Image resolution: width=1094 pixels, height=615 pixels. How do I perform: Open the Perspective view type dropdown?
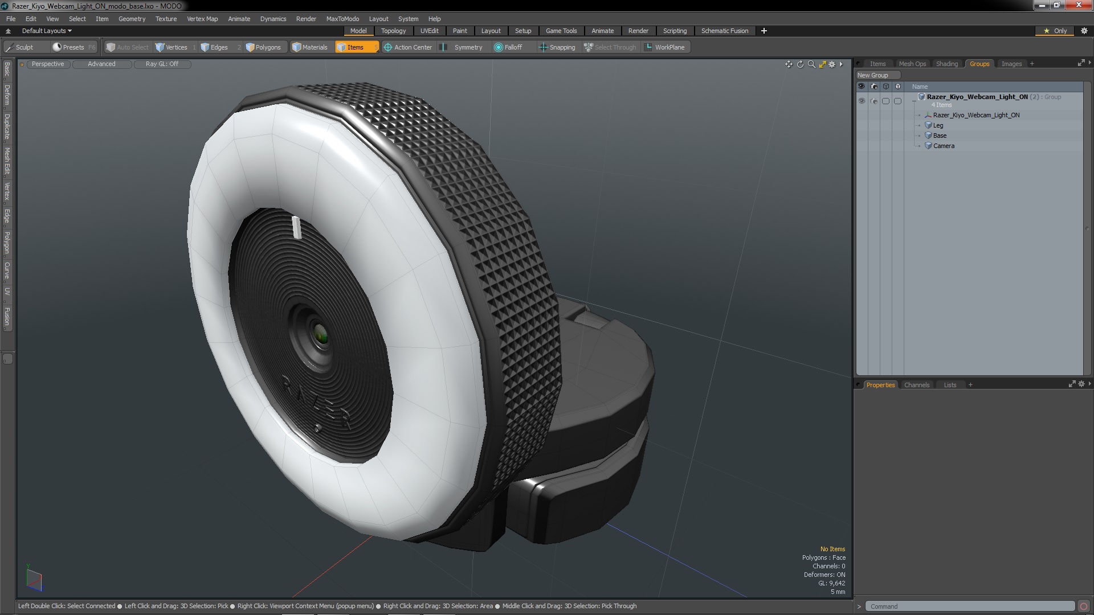(48, 64)
